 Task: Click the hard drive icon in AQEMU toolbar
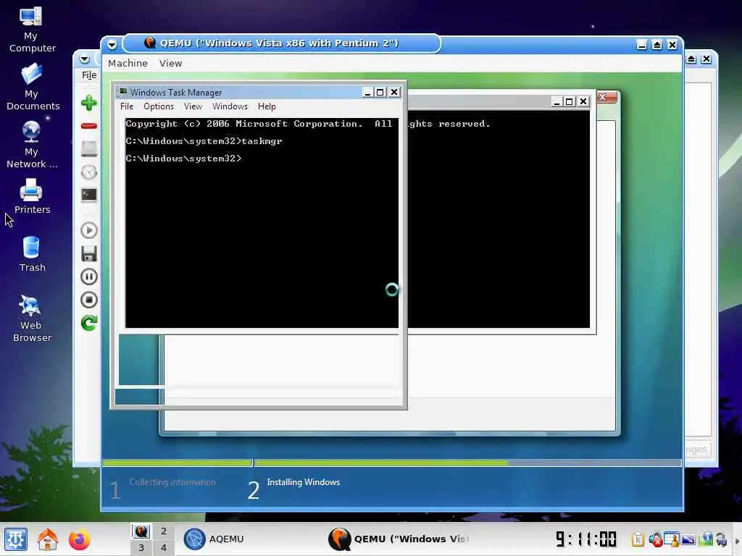tap(89, 149)
